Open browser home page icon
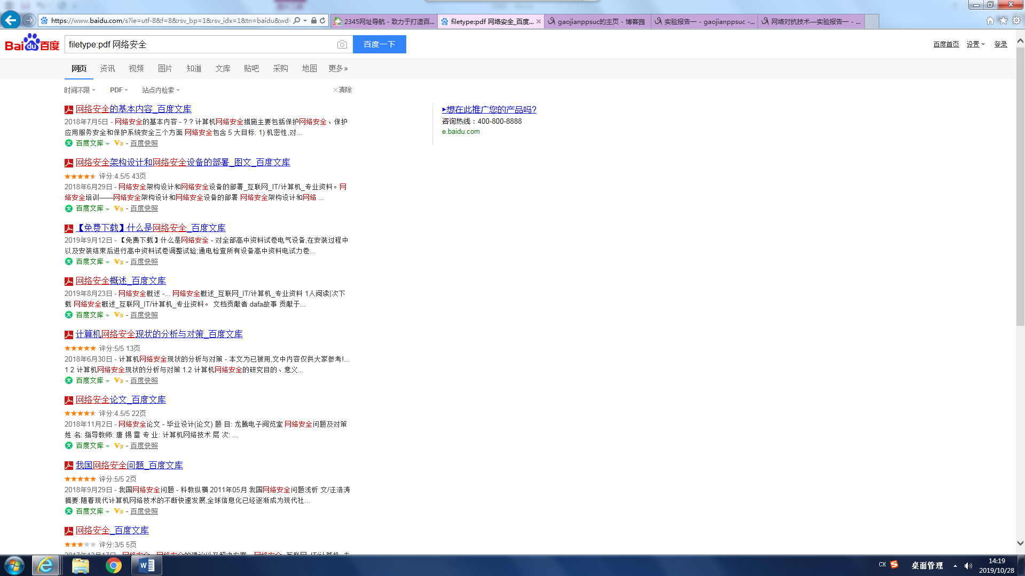The height and width of the screenshot is (576, 1025). coord(990,20)
